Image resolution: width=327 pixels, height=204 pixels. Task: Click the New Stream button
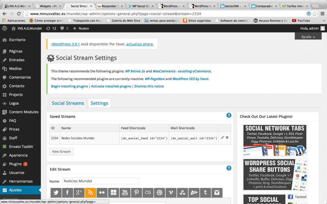pyautogui.click(x=61, y=152)
